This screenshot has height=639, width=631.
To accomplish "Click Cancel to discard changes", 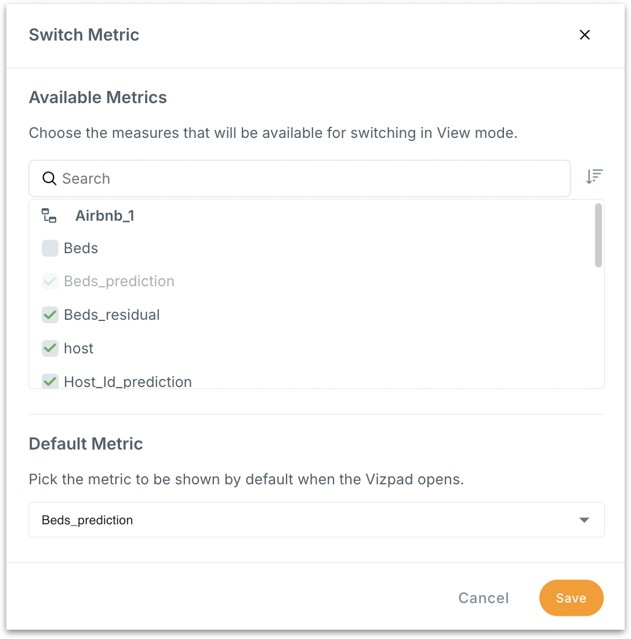I will pos(483,598).
